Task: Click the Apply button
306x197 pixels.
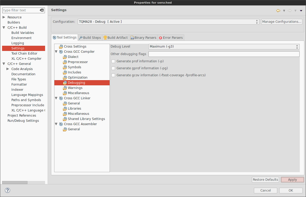Action: click(292, 180)
